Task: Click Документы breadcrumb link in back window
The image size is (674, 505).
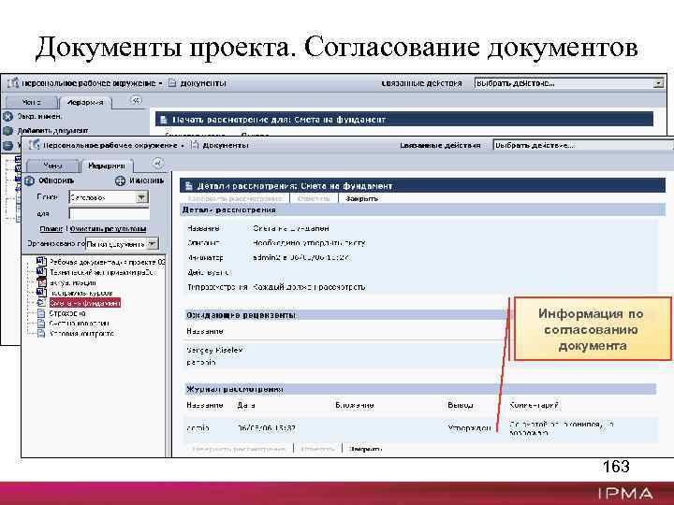Action: click(203, 83)
